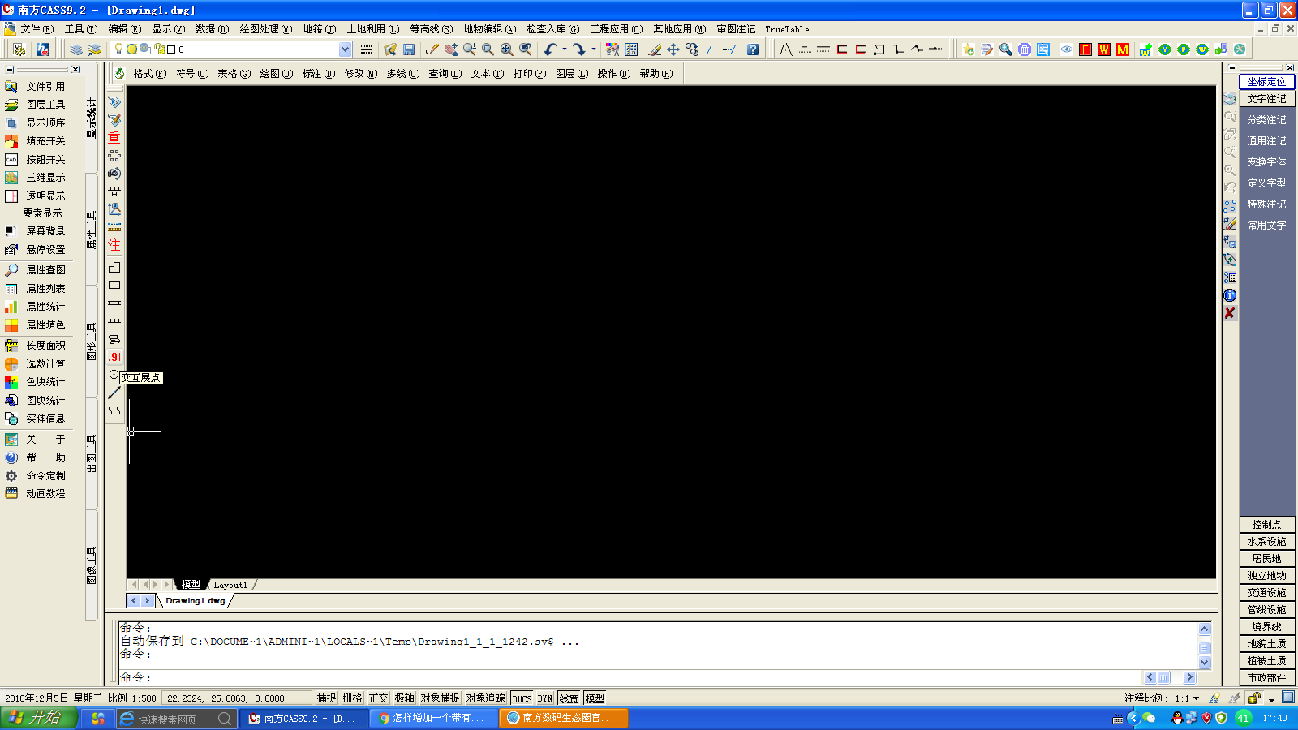Click the Redo arrow icon

(x=578, y=49)
